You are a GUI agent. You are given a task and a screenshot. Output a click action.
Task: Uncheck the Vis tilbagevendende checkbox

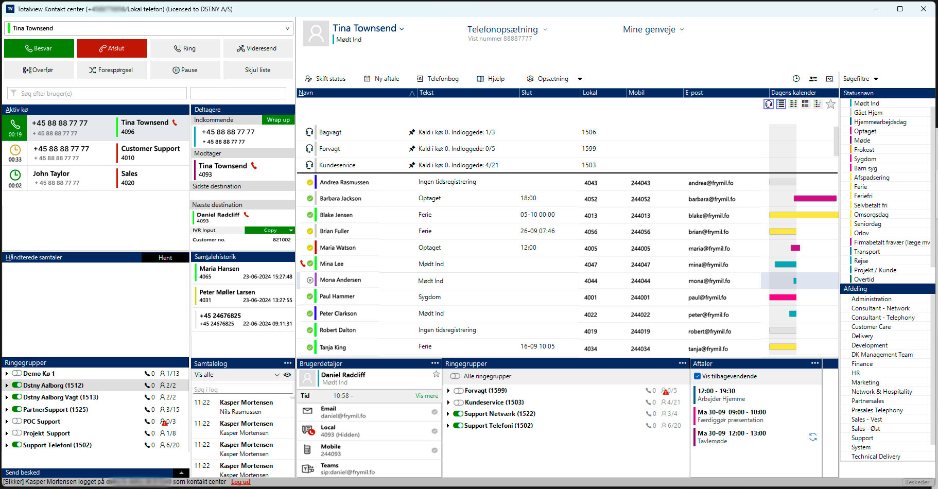(698, 376)
